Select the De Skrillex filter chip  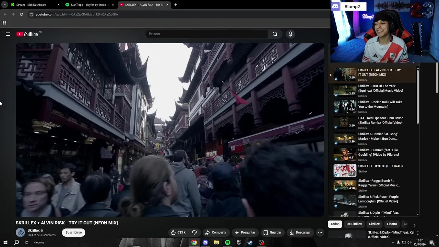click(354, 224)
